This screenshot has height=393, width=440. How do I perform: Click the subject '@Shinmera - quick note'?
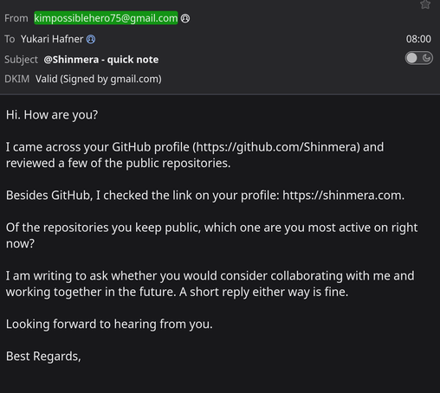101,60
